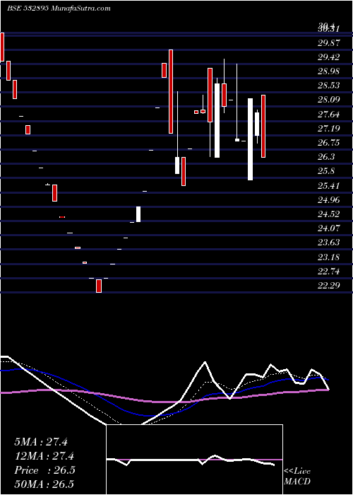This screenshot has height=495, width=353.
Task: Click the 25.41 price axis label
Action: pos(329,186)
